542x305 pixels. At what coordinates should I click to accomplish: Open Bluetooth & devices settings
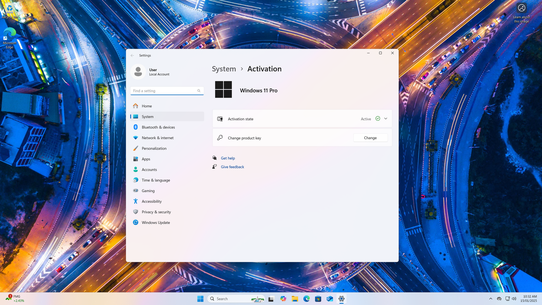[167, 127]
